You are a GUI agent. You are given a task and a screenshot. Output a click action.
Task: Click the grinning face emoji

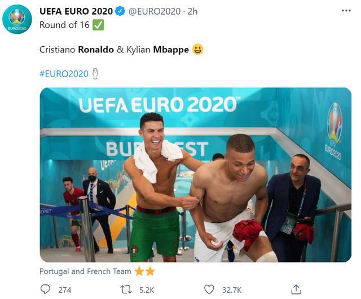coord(198,50)
